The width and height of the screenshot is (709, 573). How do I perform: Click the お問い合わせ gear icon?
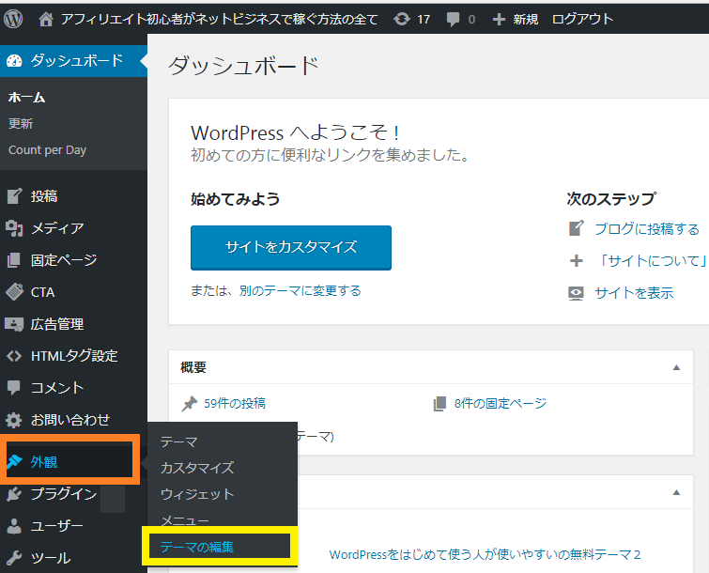pos(14,420)
